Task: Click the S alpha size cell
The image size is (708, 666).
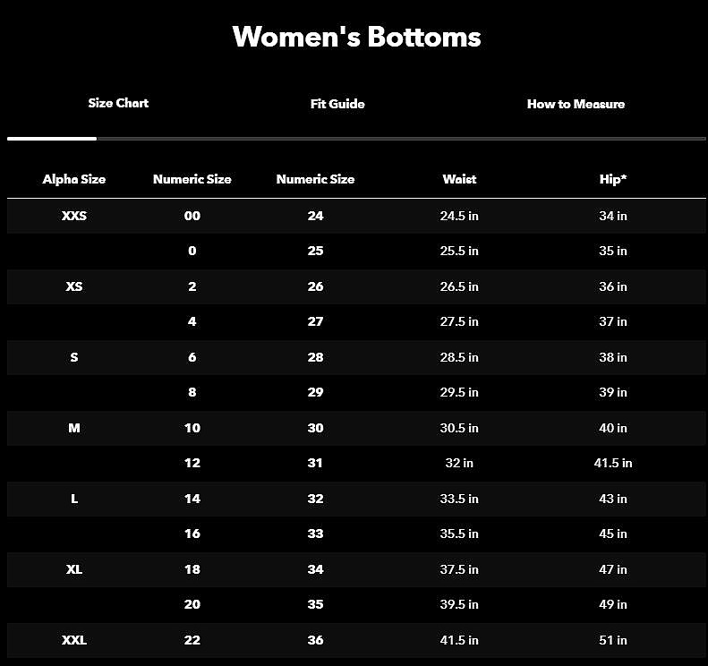Action: 74,357
